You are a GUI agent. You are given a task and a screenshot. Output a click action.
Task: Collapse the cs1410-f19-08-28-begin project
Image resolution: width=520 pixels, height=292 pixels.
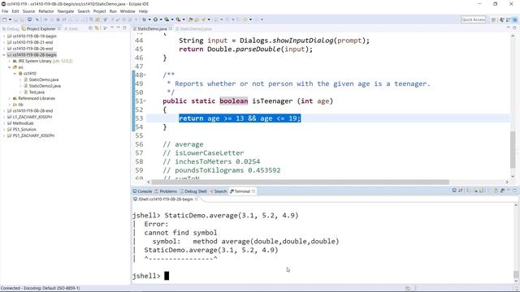click(x=3, y=55)
